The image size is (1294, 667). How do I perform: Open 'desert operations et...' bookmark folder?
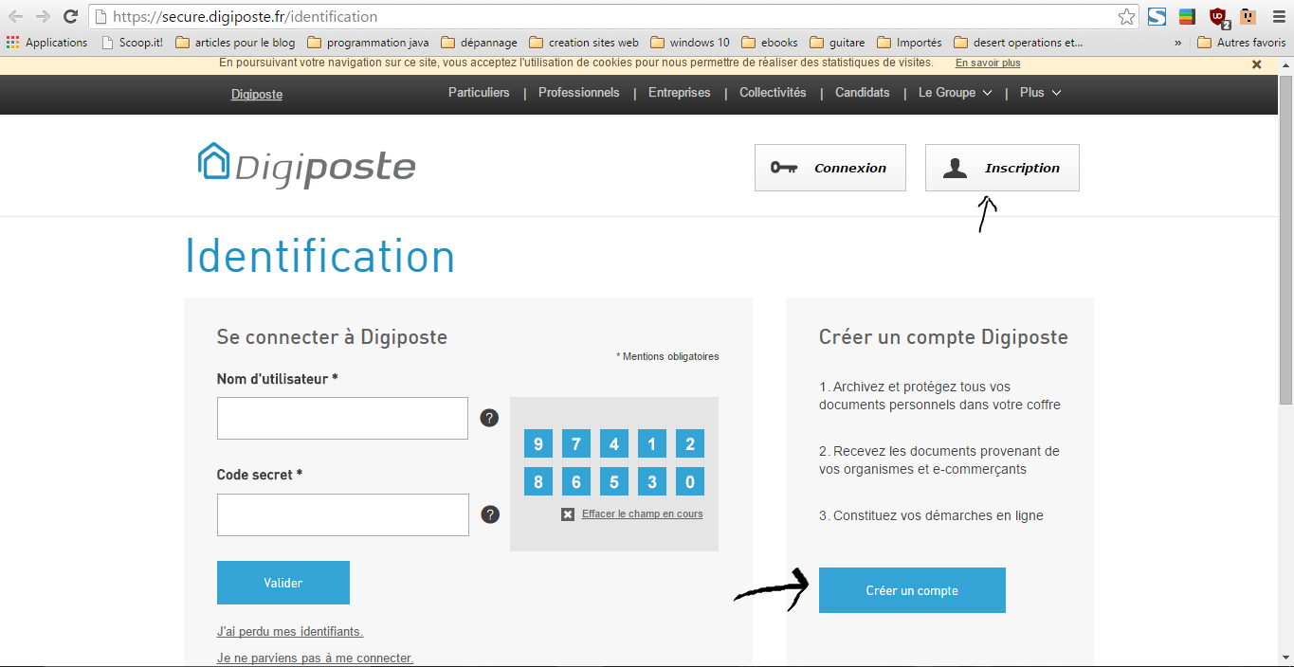point(1018,43)
